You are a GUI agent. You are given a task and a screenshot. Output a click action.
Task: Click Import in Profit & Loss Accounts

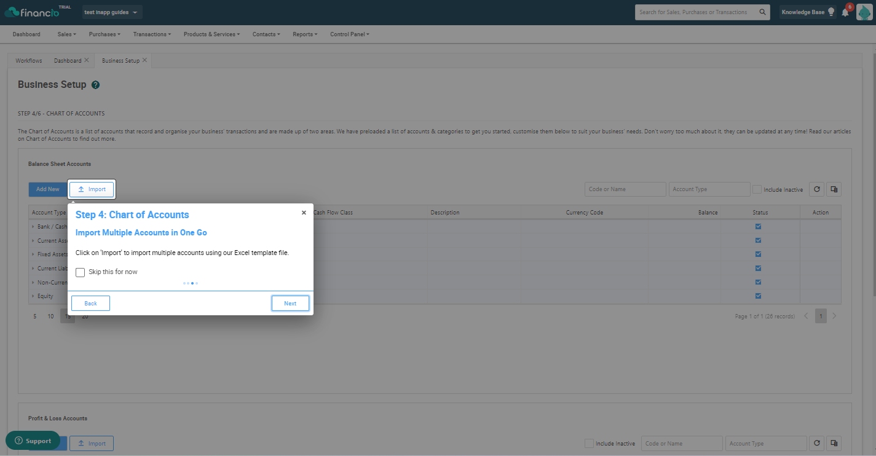(x=92, y=443)
